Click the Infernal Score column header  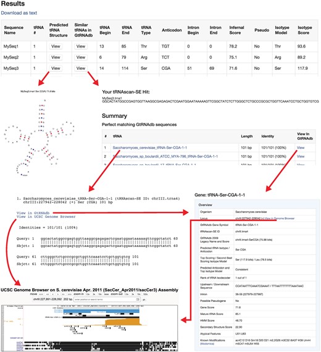pyautogui.click(x=236, y=30)
